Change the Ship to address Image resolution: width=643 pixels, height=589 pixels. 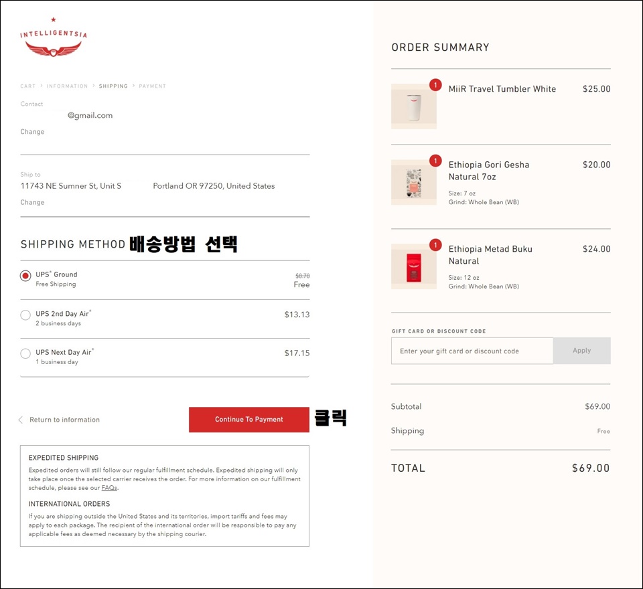(32, 202)
